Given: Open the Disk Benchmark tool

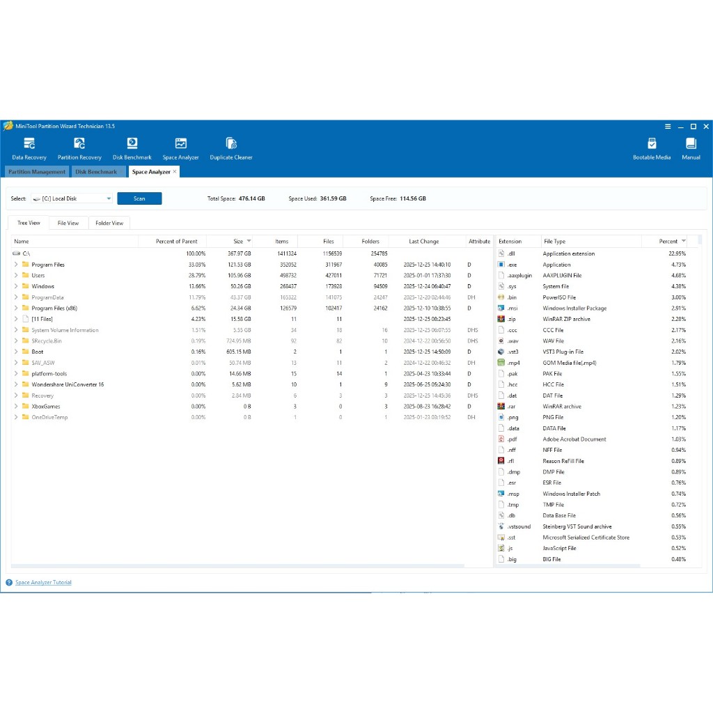Looking at the screenshot, I should point(132,148).
